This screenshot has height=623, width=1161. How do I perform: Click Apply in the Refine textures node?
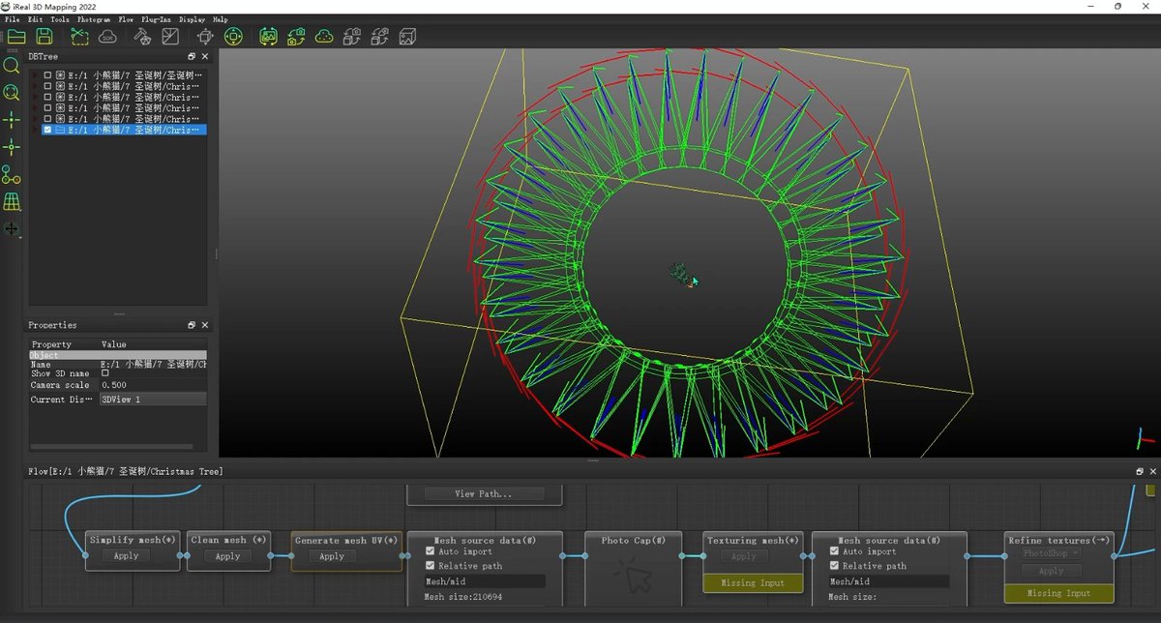(1051, 571)
